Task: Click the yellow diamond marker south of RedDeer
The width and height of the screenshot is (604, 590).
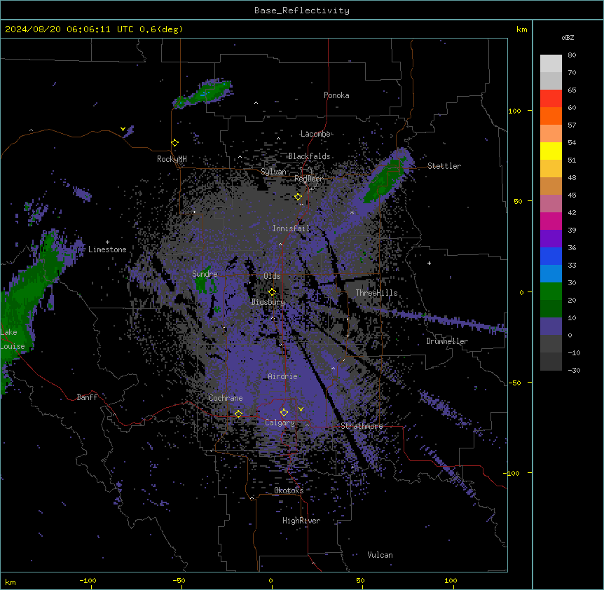Action: click(298, 197)
